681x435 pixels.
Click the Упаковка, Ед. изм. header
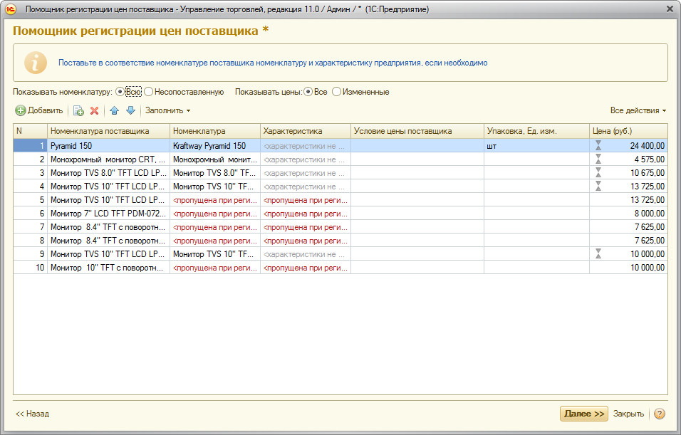coord(536,131)
